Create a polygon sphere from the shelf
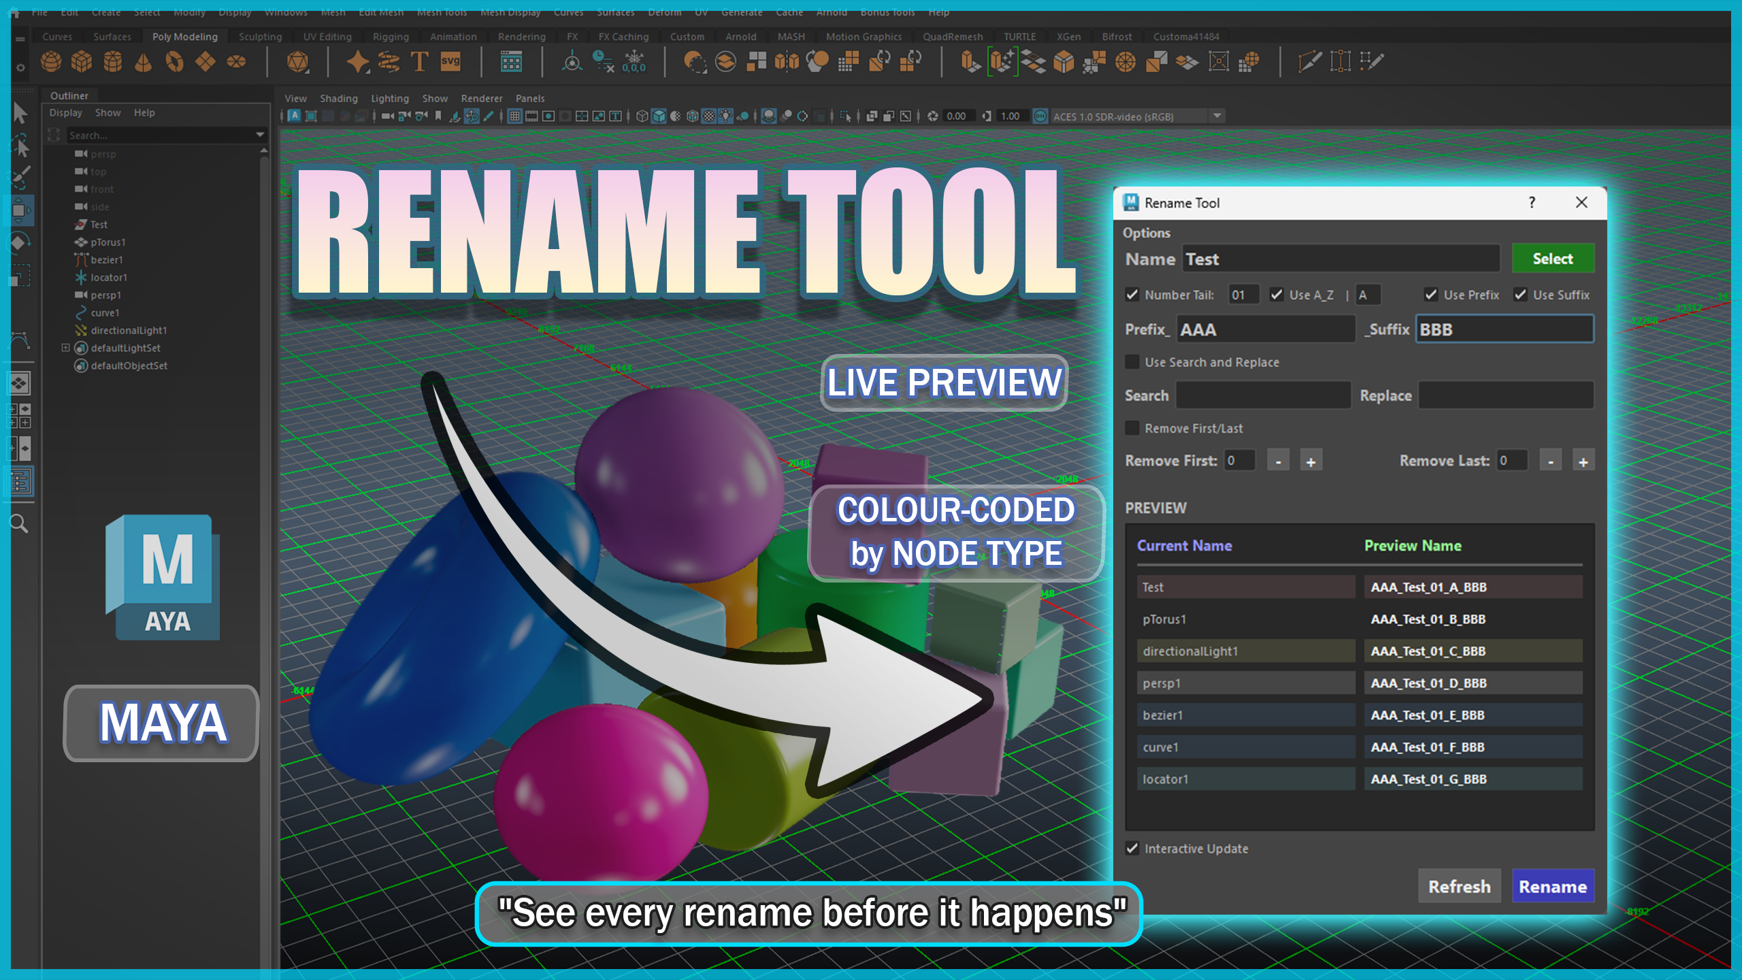The height and width of the screenshot is (980, 1742). 51,62
